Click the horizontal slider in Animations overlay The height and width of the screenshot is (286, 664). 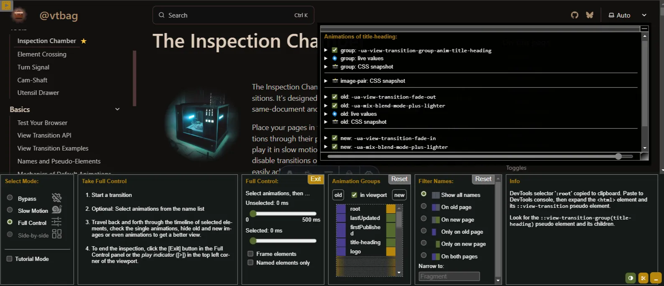(480, 156)
